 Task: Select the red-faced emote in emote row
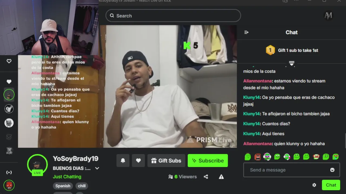[x=257, y=157]
